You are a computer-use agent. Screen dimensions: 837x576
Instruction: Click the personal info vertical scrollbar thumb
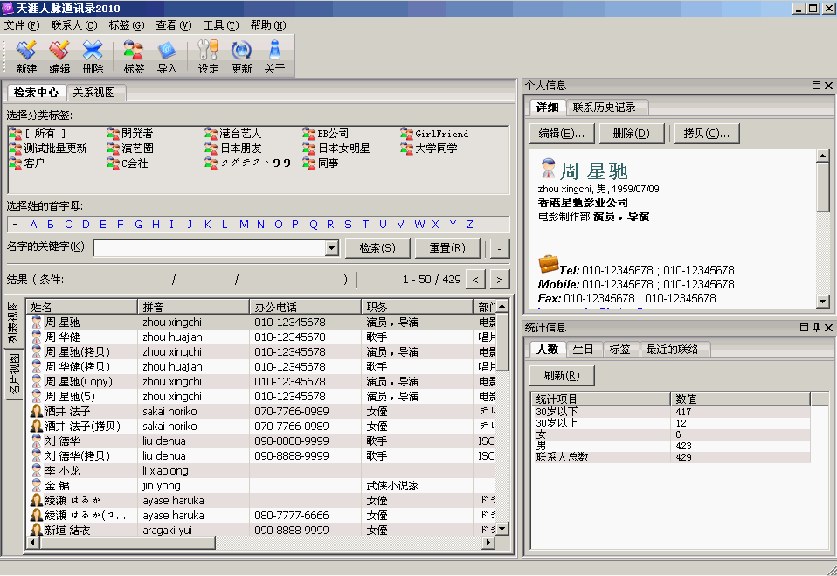coord(823,186)
